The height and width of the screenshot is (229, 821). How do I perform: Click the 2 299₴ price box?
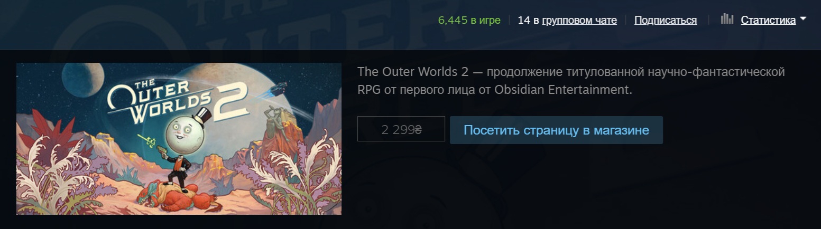[x=401, y=129]
